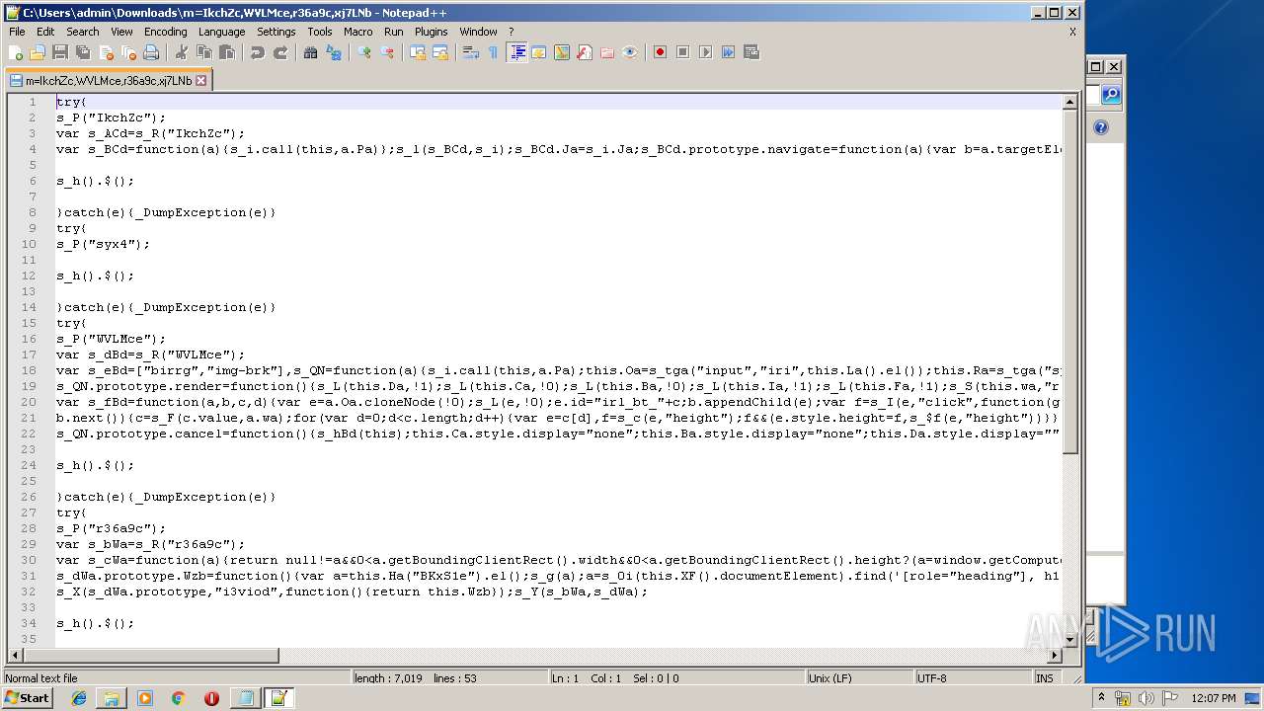
Task: Toggle file monitoring eye icon
Action: [x=630, y=52]
